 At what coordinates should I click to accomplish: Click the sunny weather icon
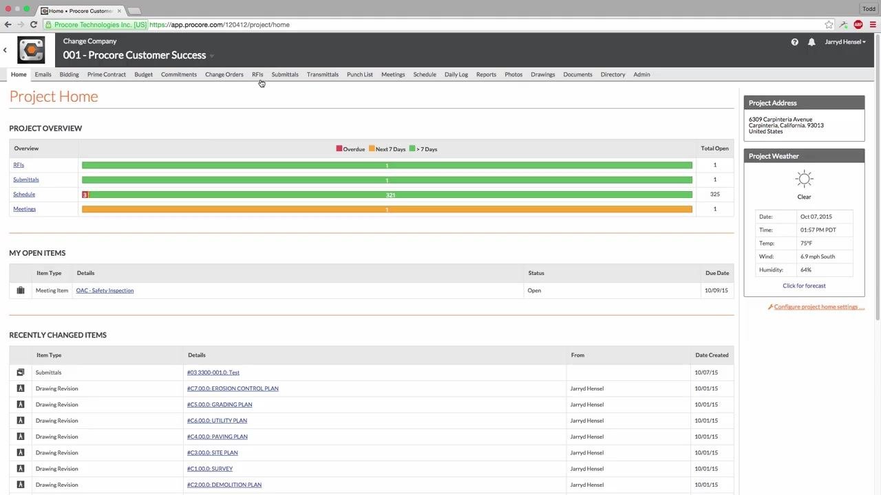tap(804, 179)
